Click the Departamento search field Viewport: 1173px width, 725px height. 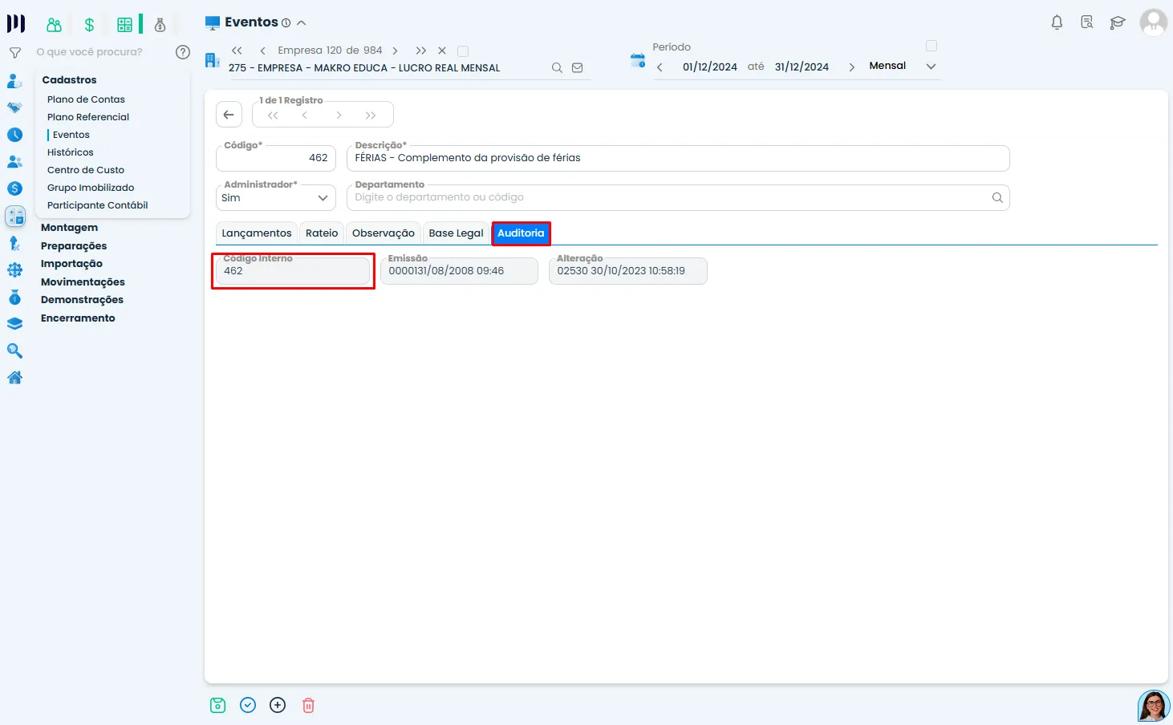tap(678, 197)
